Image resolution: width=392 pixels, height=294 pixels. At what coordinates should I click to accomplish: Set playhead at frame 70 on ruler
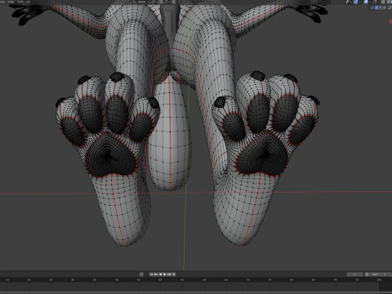click(248, 280)
